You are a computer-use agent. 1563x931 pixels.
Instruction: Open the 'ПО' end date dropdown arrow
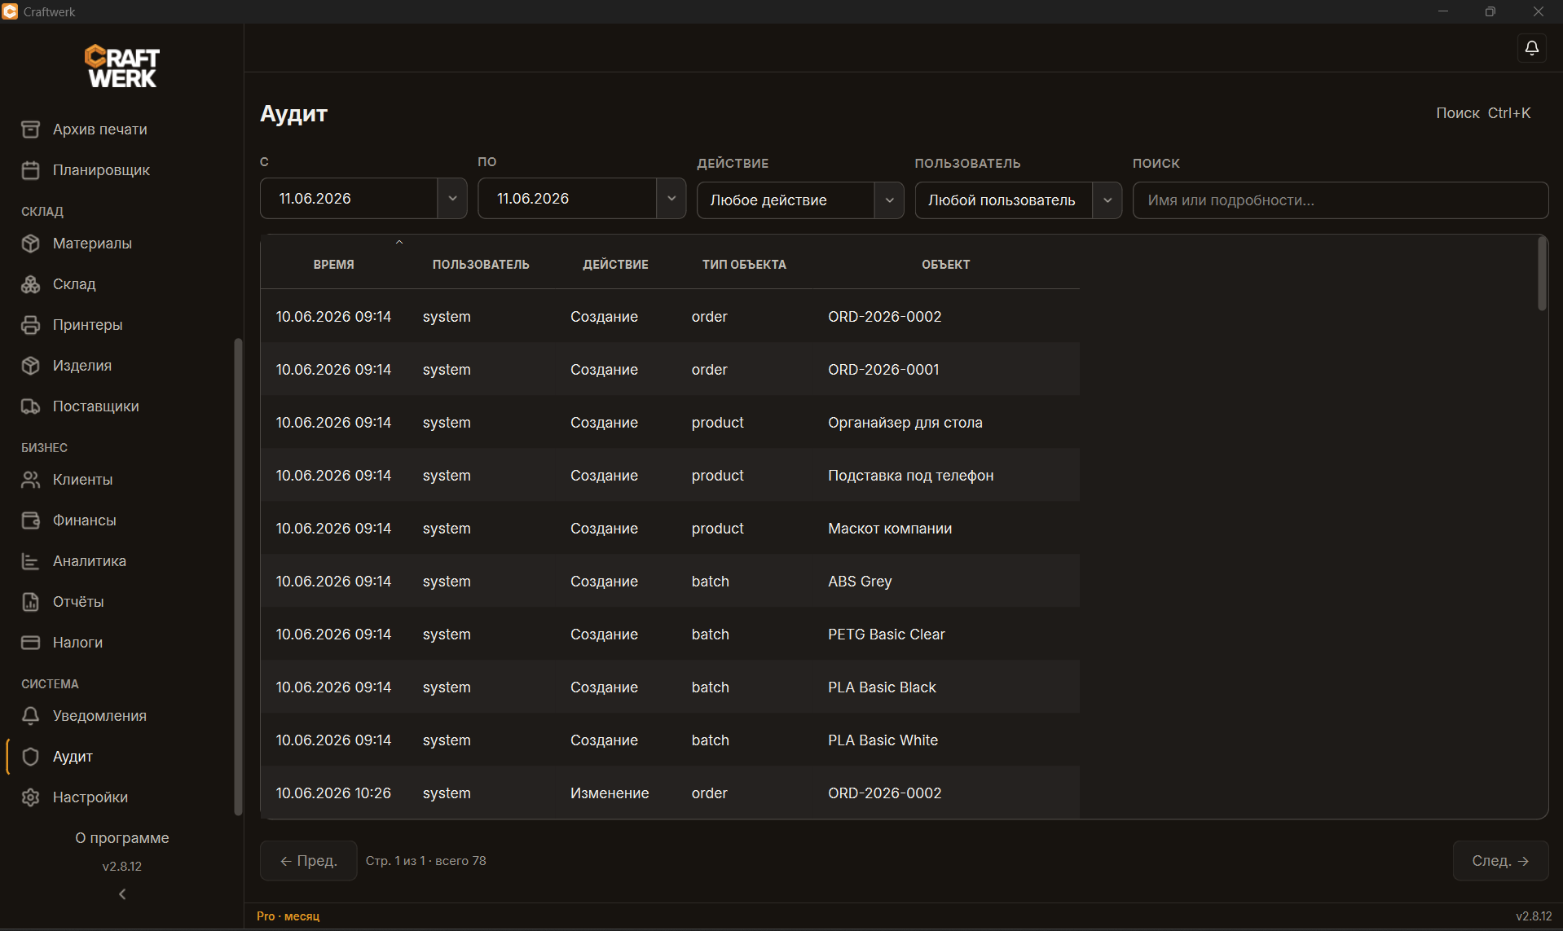(671, 199)
